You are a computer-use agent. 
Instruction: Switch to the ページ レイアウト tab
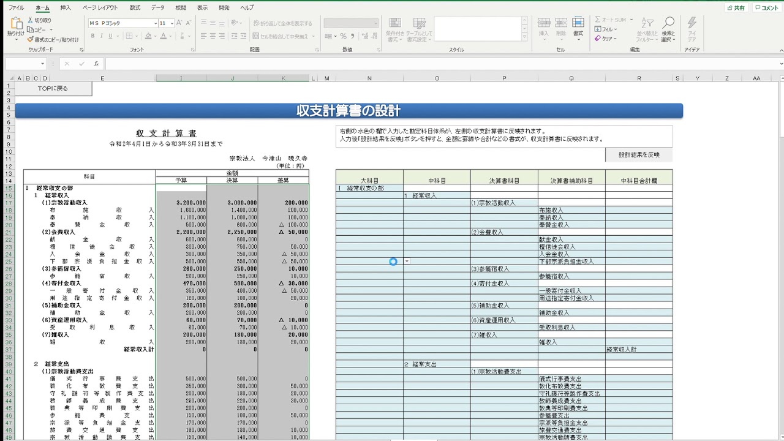100,8
